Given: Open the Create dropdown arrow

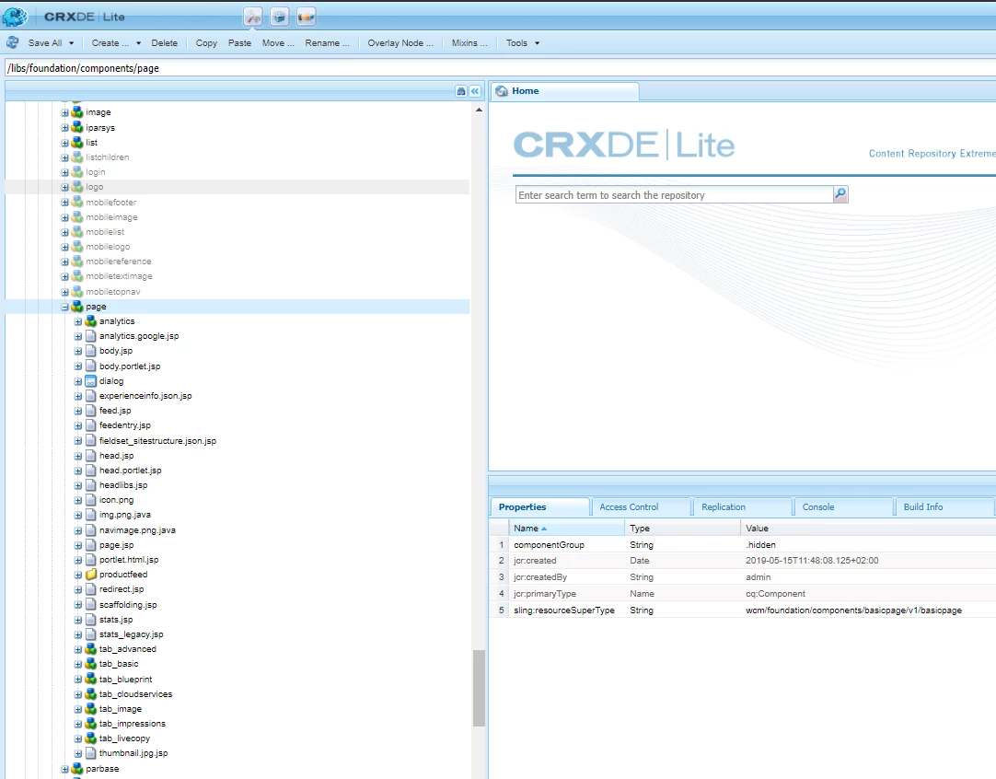Looking at the screenshot, I should click(138, 43).
